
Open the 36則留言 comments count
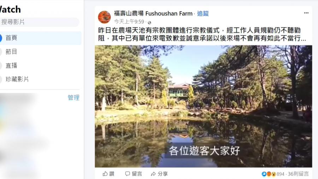298,174
